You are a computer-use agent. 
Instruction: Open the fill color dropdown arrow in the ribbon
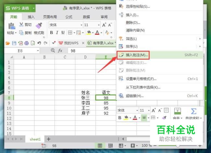click(93, 33)
